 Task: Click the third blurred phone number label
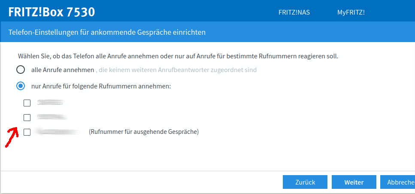(x=58, y=132)
